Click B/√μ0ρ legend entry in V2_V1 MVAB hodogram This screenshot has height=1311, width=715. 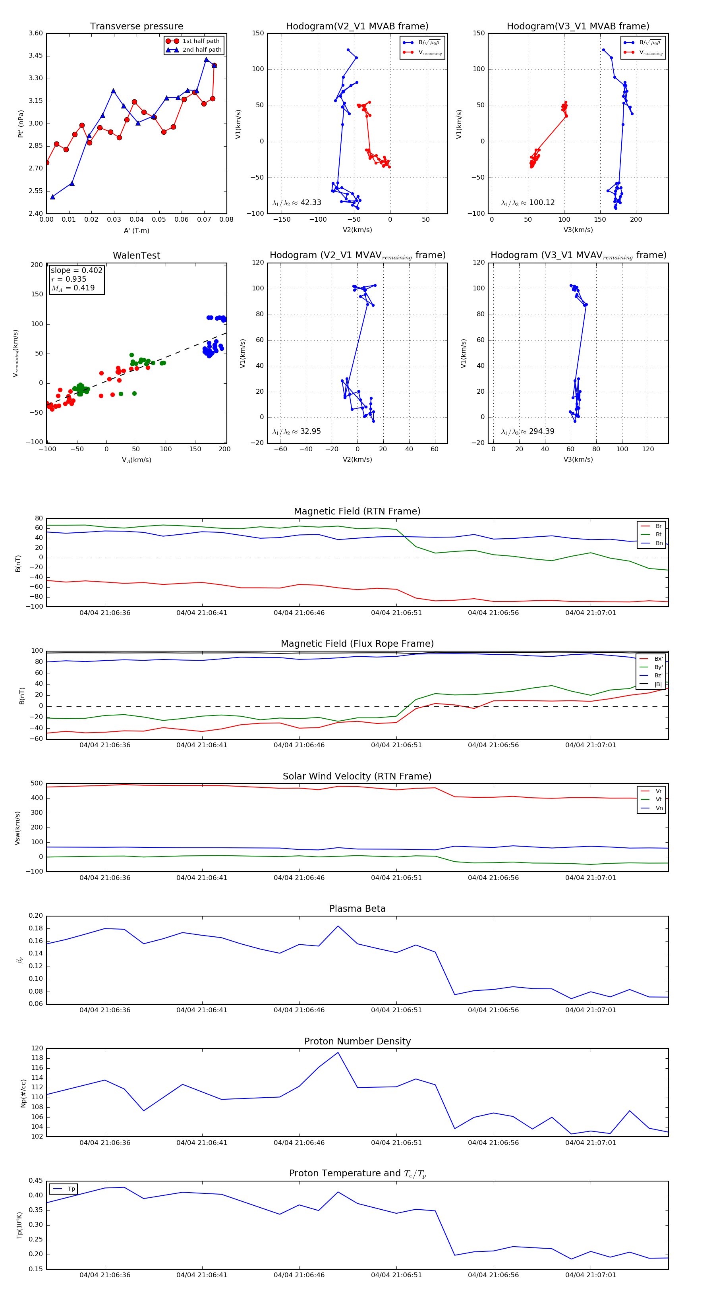422,43
